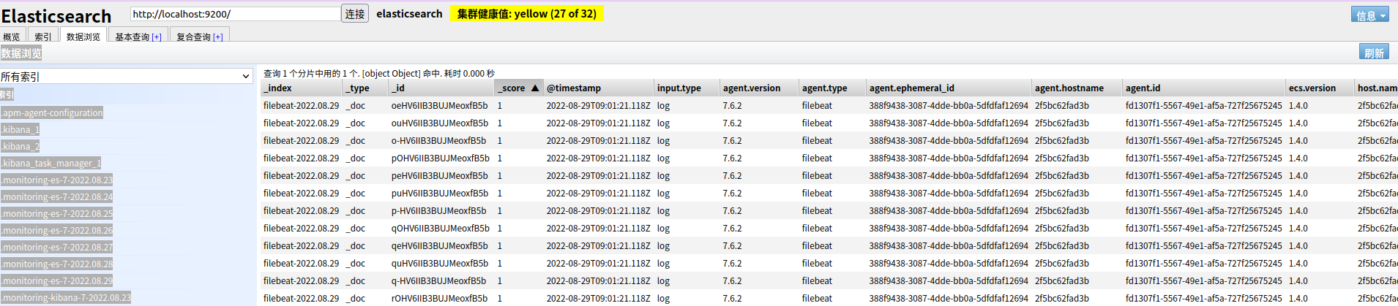Screen dimensions: 1398x306
Task: Select index .monitoring-kibana-7-2022.08.23
Action: (x=66, y=297)
